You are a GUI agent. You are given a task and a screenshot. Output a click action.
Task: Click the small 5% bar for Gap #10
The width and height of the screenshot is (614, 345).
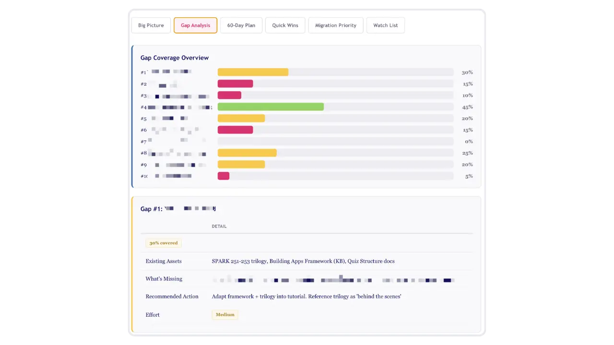pyautogui.click(x=223, y=176)
